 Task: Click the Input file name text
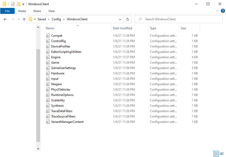55,79
